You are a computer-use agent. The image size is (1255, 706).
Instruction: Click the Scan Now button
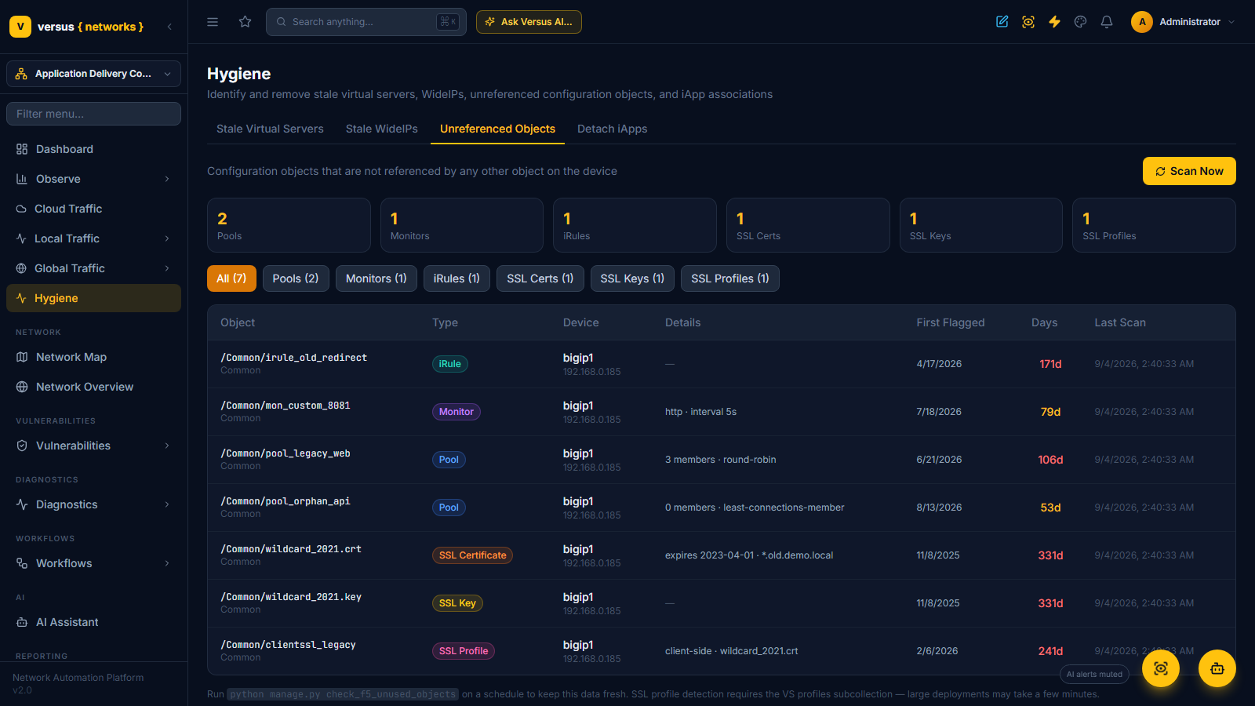coord(1189,171)
